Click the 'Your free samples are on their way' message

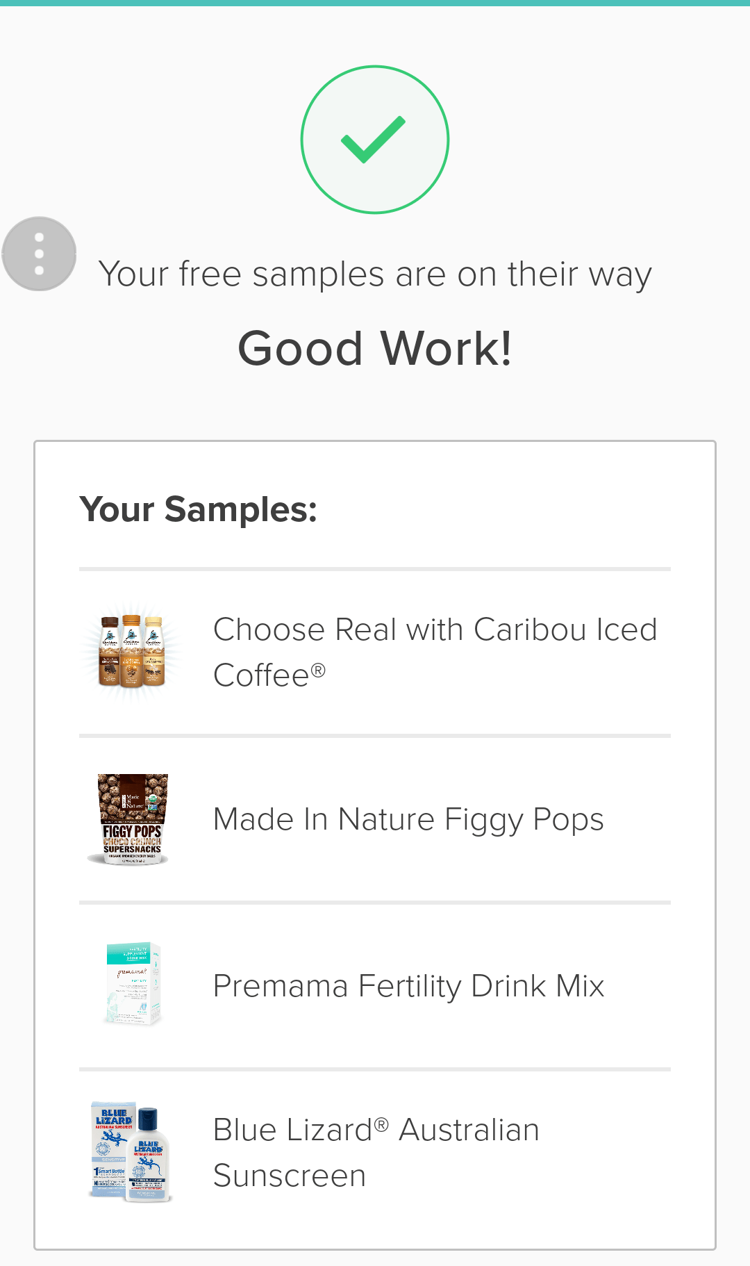[375, 274]
